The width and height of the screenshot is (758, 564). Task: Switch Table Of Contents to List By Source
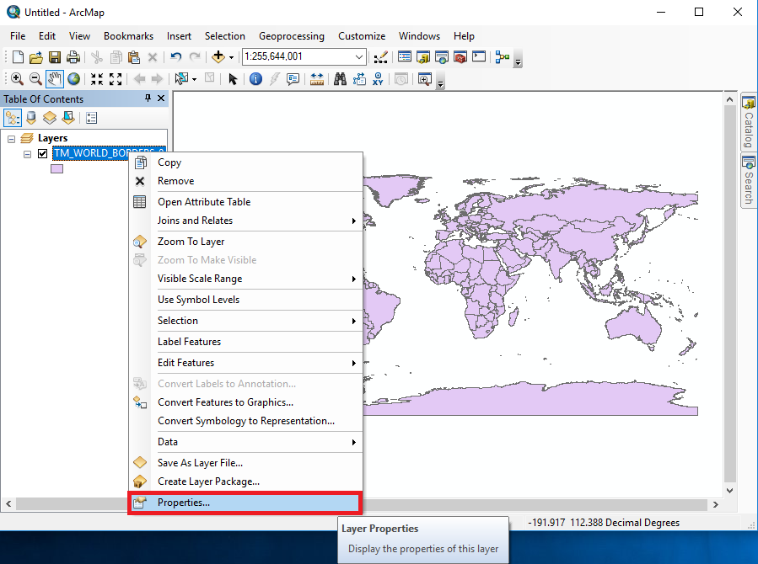[x=31, y=117]
